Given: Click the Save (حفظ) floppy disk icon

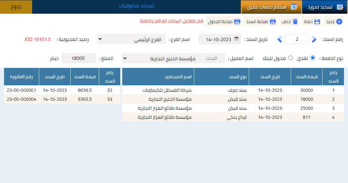Looking at the screenshot, I should coord(317,22).
